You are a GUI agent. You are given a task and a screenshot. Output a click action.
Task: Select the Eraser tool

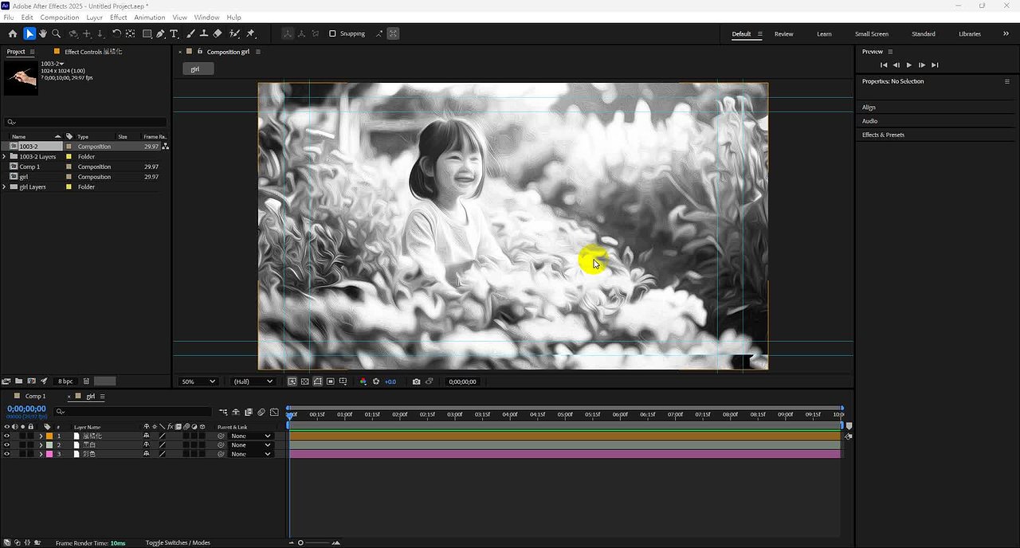[x=218, y=33]
